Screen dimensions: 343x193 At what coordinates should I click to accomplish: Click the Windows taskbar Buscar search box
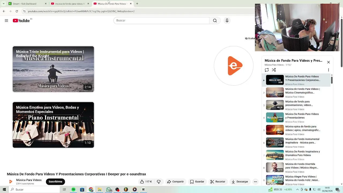point(34,190)
